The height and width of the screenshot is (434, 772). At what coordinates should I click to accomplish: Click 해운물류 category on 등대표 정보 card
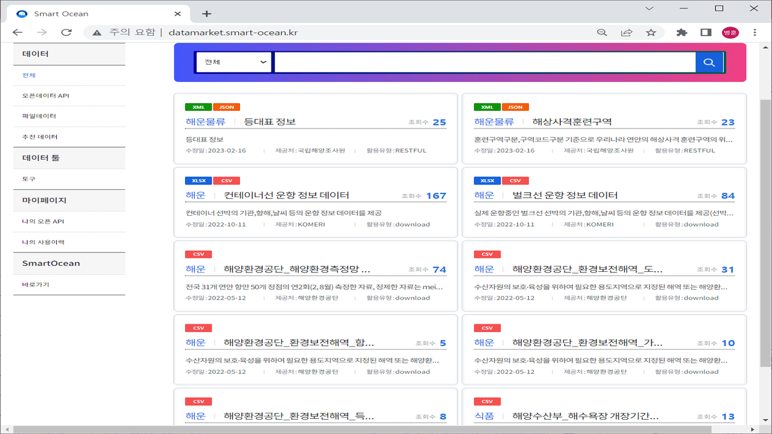(206, 122)
